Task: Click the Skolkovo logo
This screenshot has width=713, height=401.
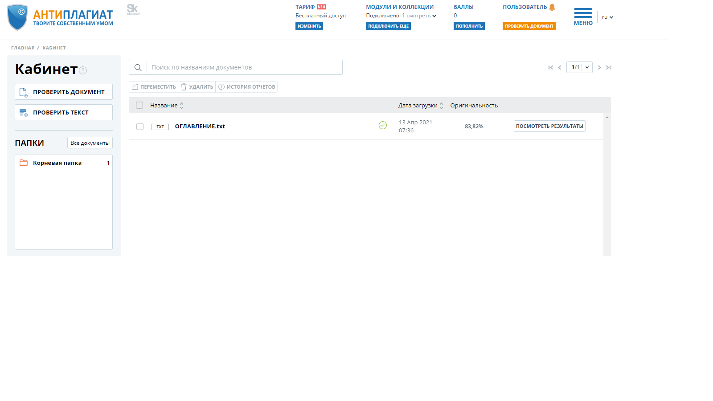Action: click(133, 9)
